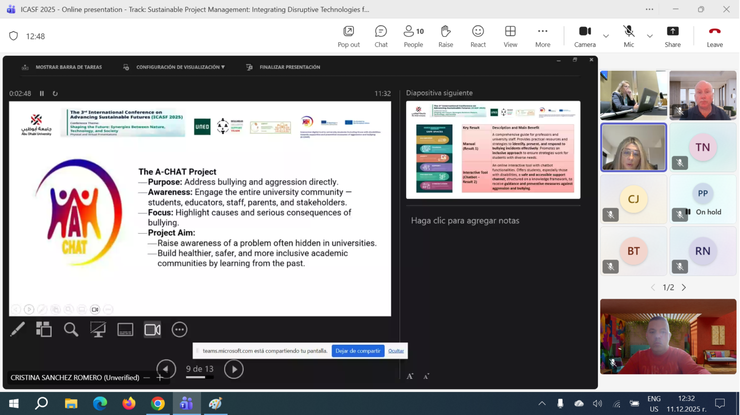
Task: Open the See All Slides view
Action: tap(44, 329)
